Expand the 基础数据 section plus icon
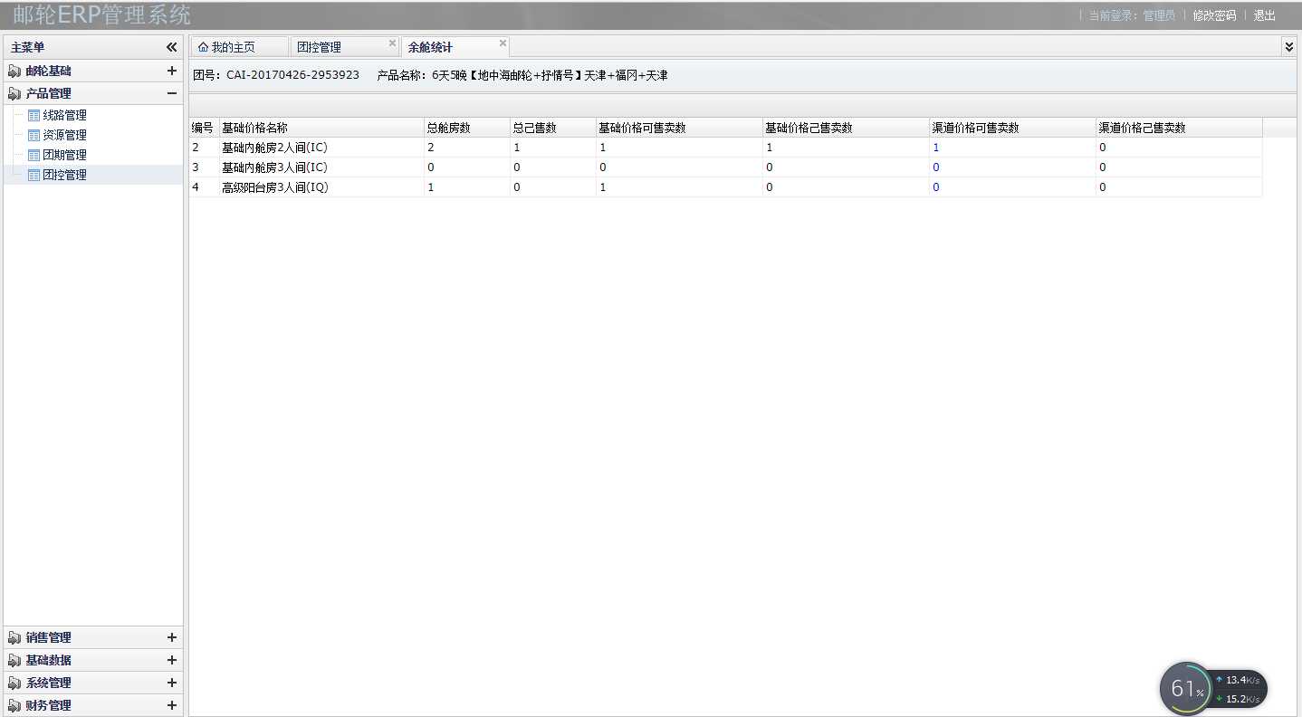The width and height of the screenshot is (1302, 717). pos(171,660)
